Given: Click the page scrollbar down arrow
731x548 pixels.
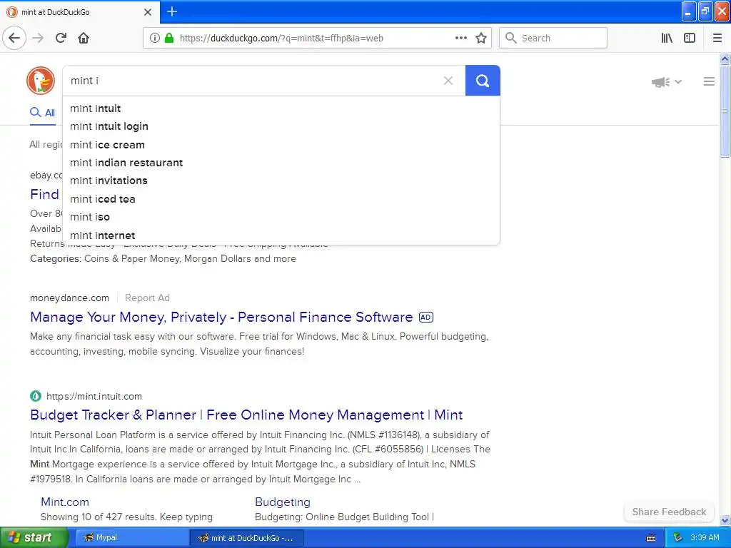Looking at the screenshot, I should (x=725, y=520).
